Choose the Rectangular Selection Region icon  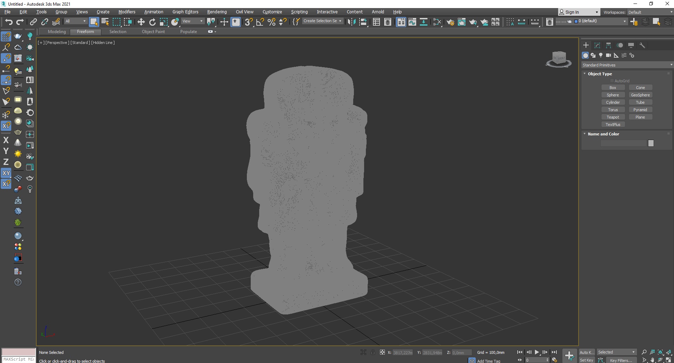pyautogui.click(x=116, y=22)
